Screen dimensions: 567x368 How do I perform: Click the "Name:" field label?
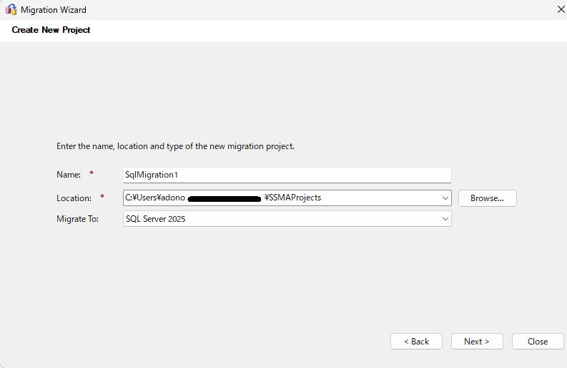pos(69,175)
